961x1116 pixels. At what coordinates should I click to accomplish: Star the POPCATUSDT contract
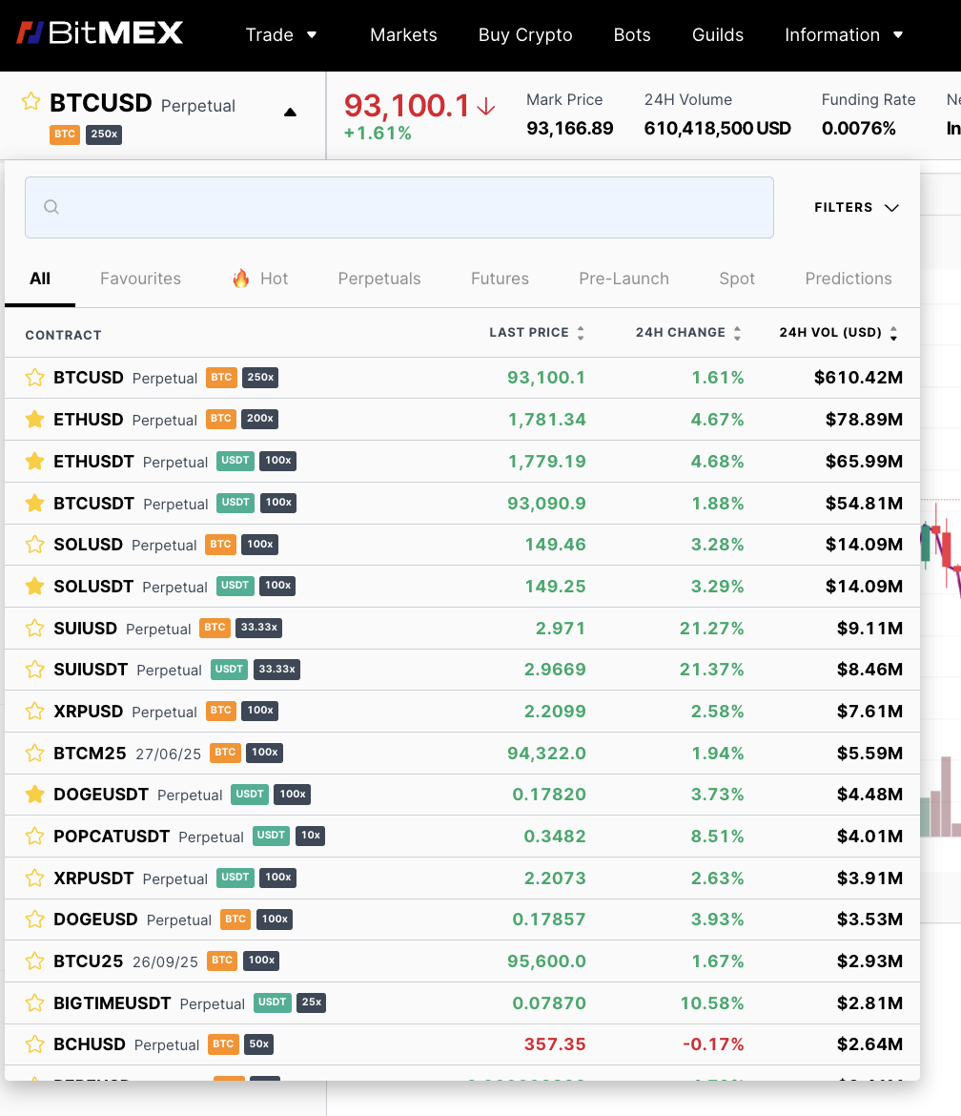coord(35,837)
